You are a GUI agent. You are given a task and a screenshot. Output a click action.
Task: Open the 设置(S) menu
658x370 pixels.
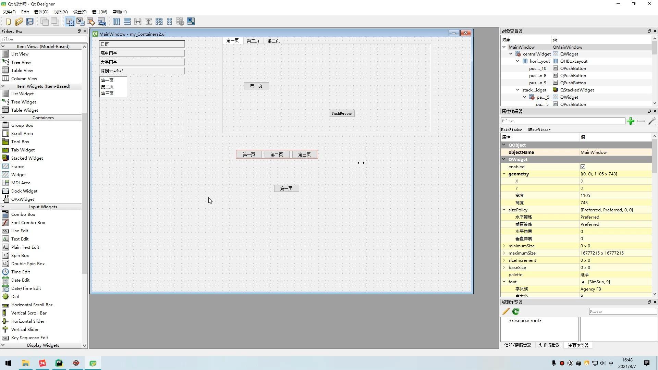[80, 12]
